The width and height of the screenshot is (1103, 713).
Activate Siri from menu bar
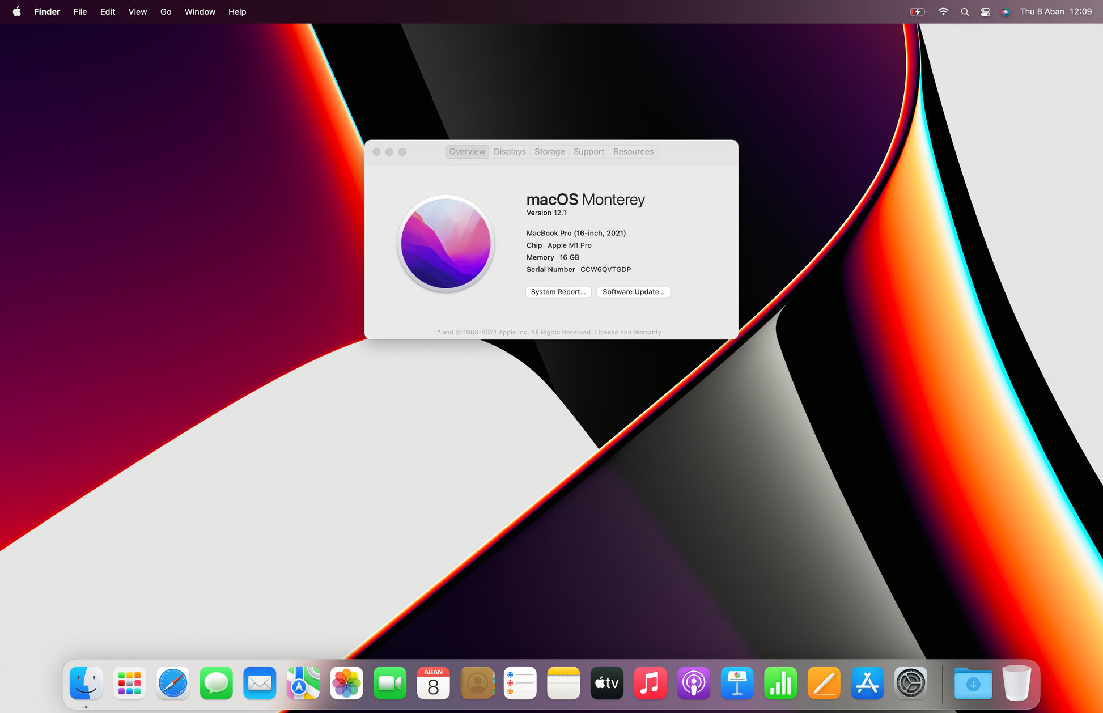point(1005,12)
